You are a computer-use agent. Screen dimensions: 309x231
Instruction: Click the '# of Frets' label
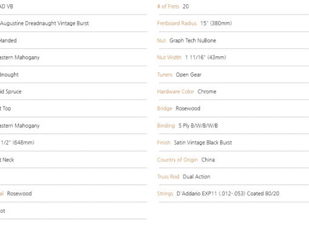click(168, 7)
